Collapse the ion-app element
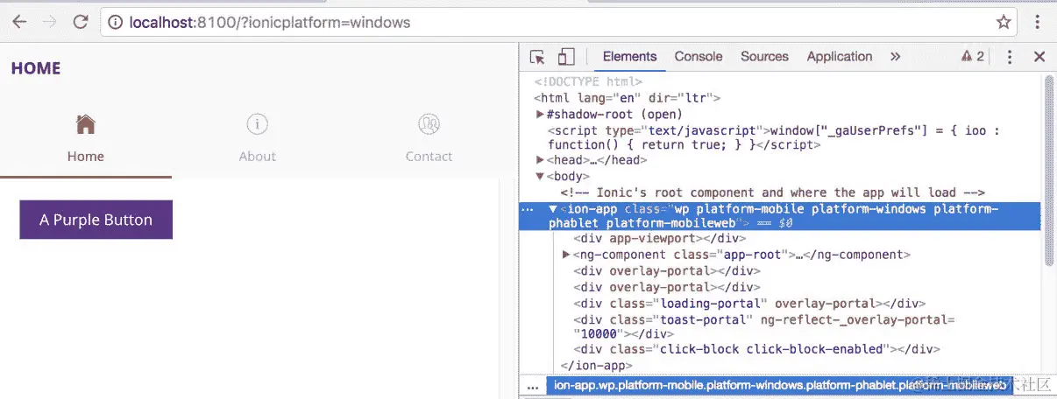The image size is (1057, 399). [553, 208]
